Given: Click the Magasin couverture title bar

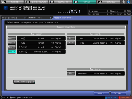Looking at the screenshot, I should coord(66,27).
